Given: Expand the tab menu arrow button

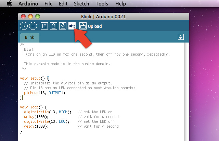Looking at the screenshot, I should [x=181, y=37].
